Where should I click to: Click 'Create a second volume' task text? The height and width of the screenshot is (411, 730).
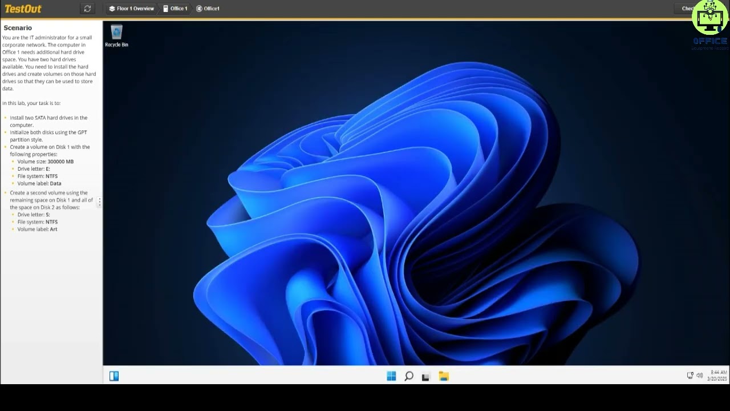51,200
